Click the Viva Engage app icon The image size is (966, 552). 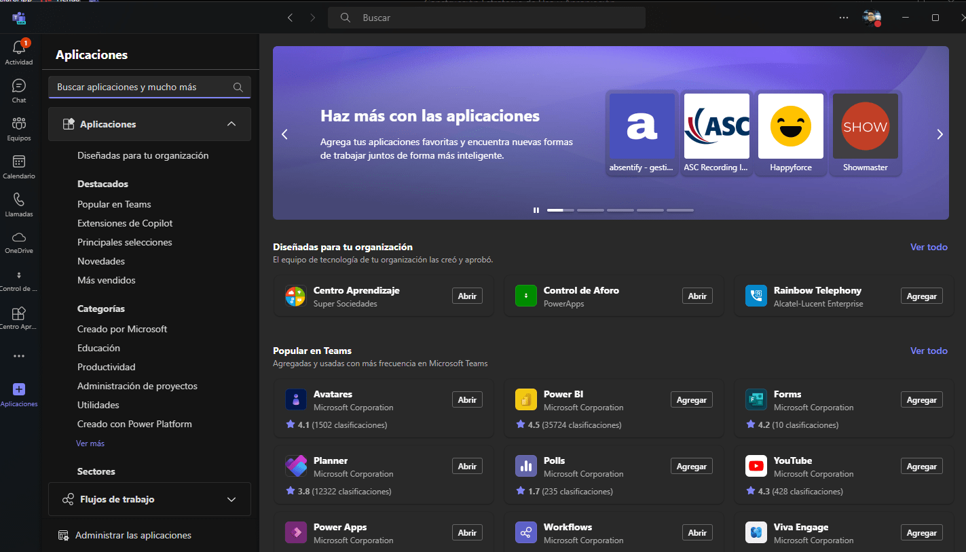(756, 533)
